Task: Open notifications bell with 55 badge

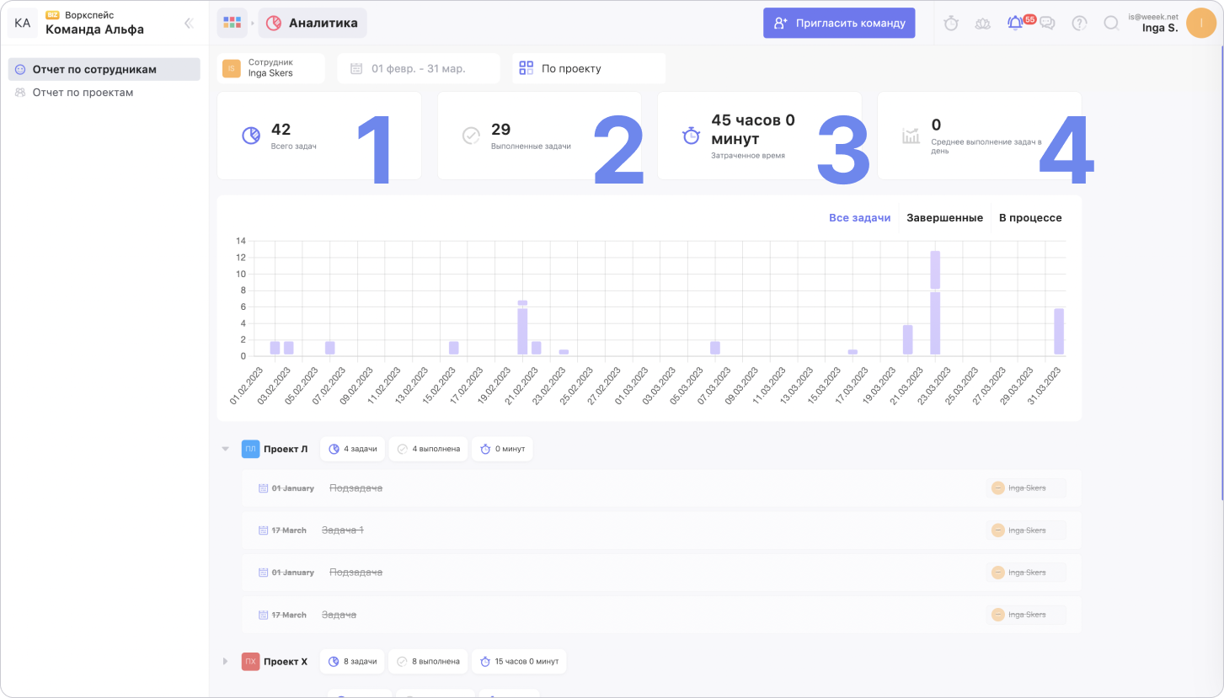Action: 1016,24
